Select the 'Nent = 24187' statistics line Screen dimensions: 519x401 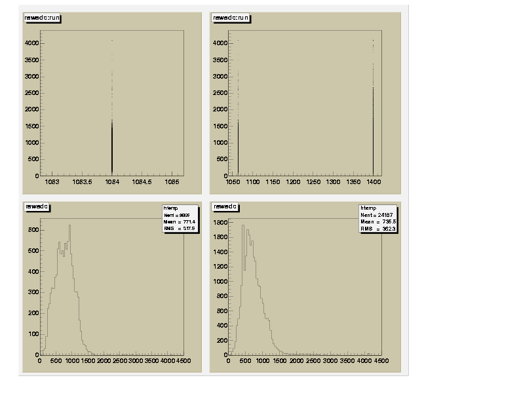pos(377,215)
